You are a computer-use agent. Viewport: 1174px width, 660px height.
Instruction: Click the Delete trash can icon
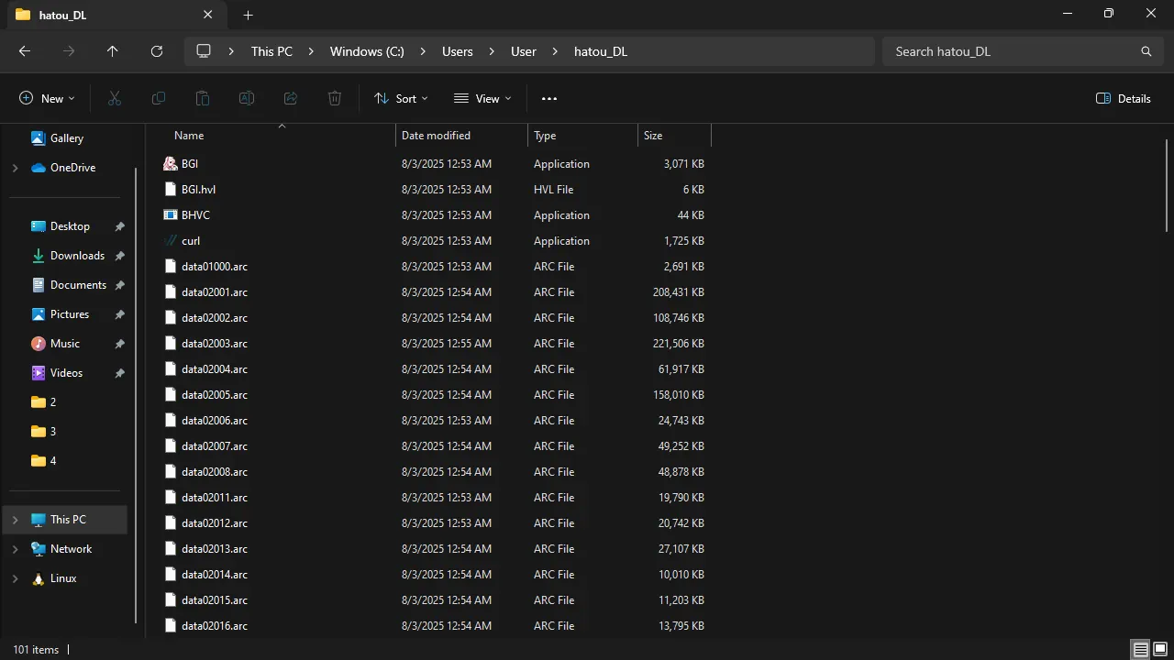(335, 98)
